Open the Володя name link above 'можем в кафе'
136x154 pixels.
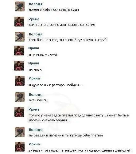pyautogui.click(x=36, y=4)
